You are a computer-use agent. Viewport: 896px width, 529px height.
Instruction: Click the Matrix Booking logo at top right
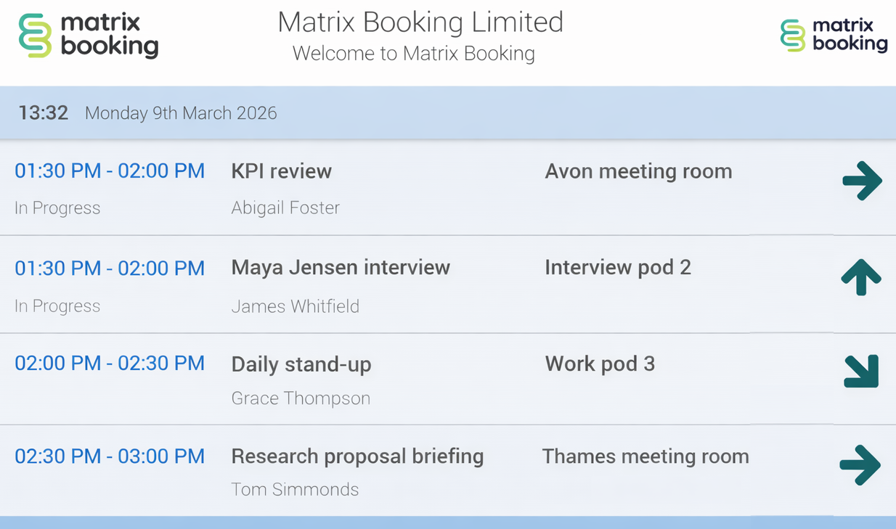[834, 36]
